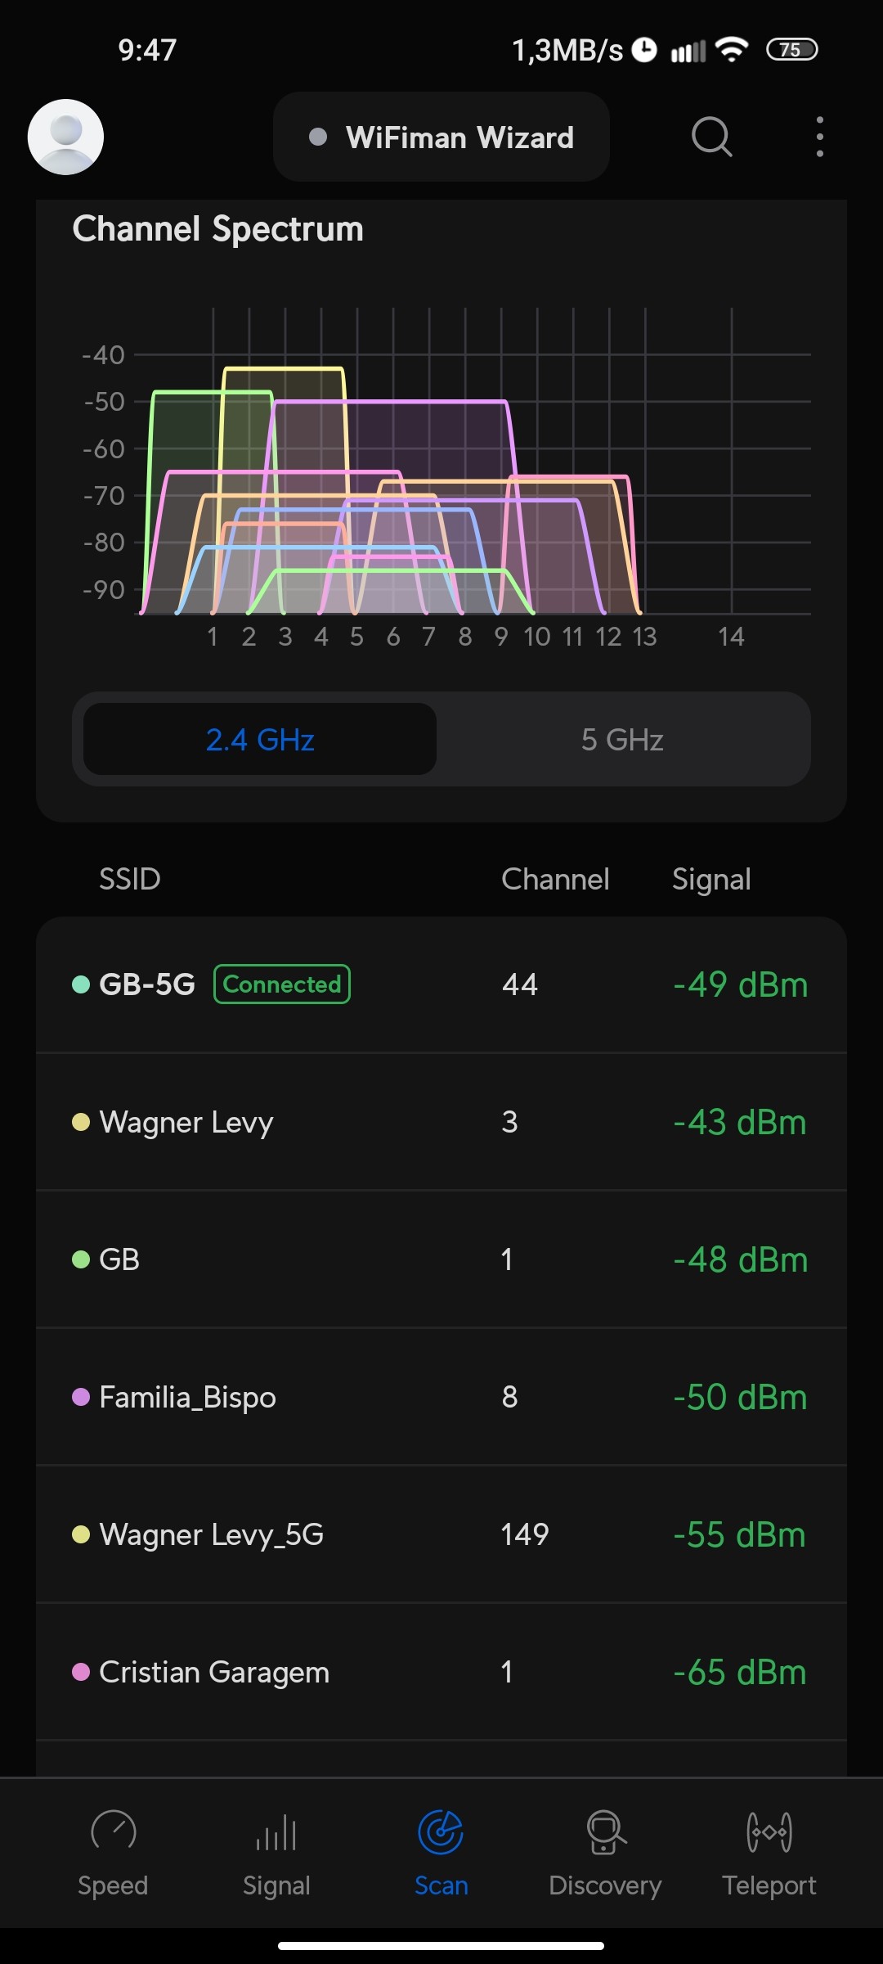Image resolution: width=883 pixels, height=1964 pixels.
Task: Sort list by the Channel column header
Action: pyautogui.click(x=555, y=880)
